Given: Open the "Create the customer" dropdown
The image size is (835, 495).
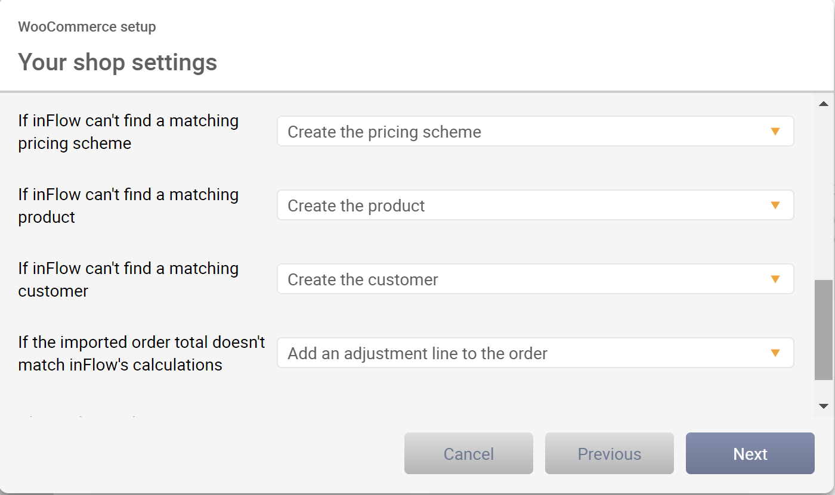Looking at the screenshot, I should pyautogui.click(x=535, y=279).
